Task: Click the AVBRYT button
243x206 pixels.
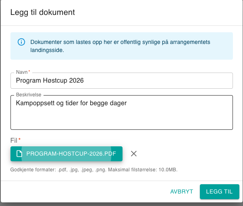Action: [x=182, y=191]
